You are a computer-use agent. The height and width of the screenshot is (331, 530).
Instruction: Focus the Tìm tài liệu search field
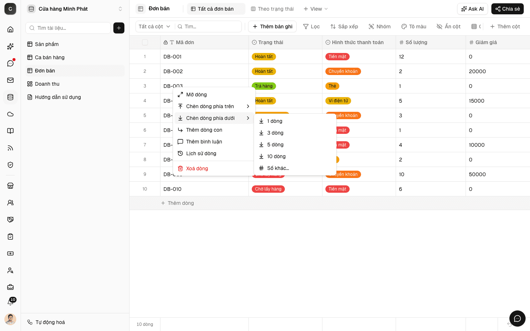(68, 28)
